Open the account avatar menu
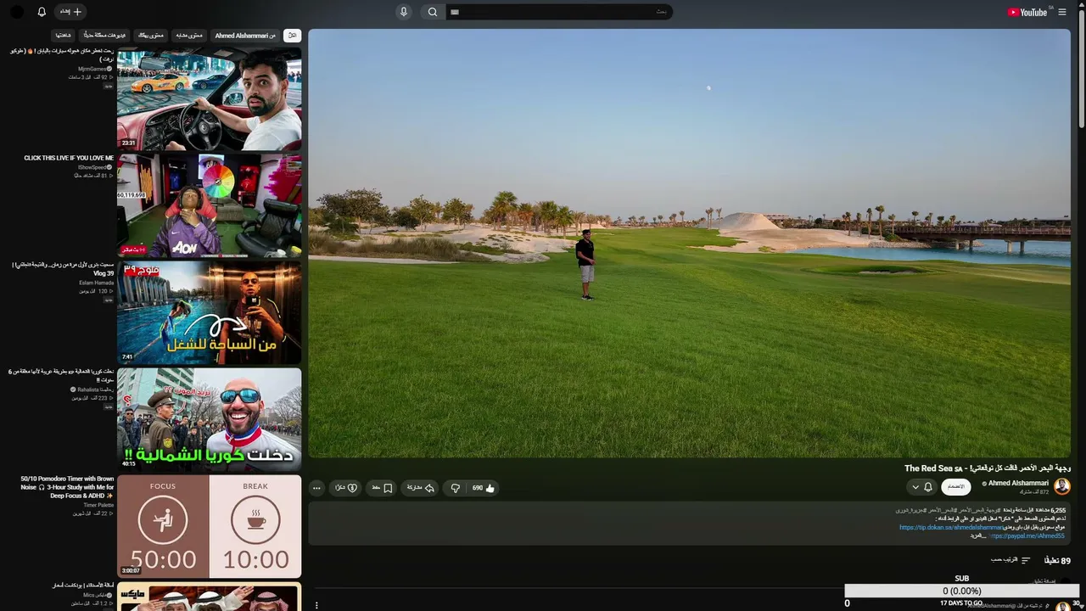 [17, 12]
